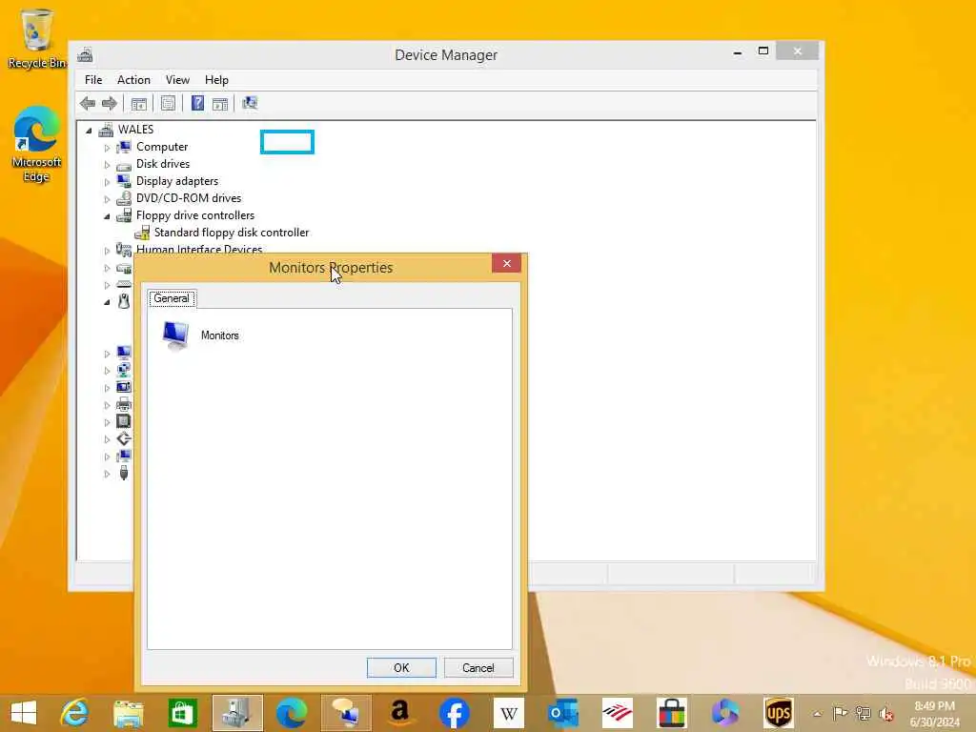This screenshot has height=732, width=976.
Task: Select the 'Floppy drive controllers' label
Action: pos(195,215)
